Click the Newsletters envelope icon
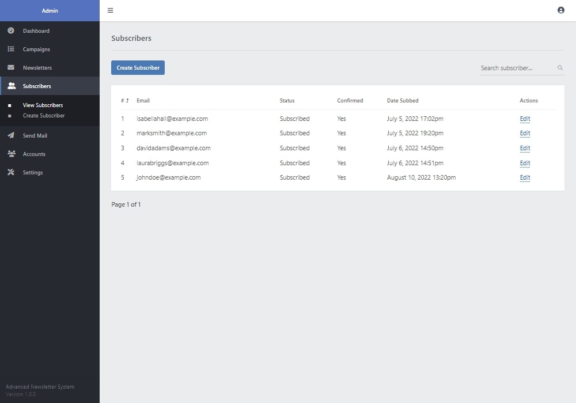576x403 pixels. pyautogui.click(x=11, y=67)
